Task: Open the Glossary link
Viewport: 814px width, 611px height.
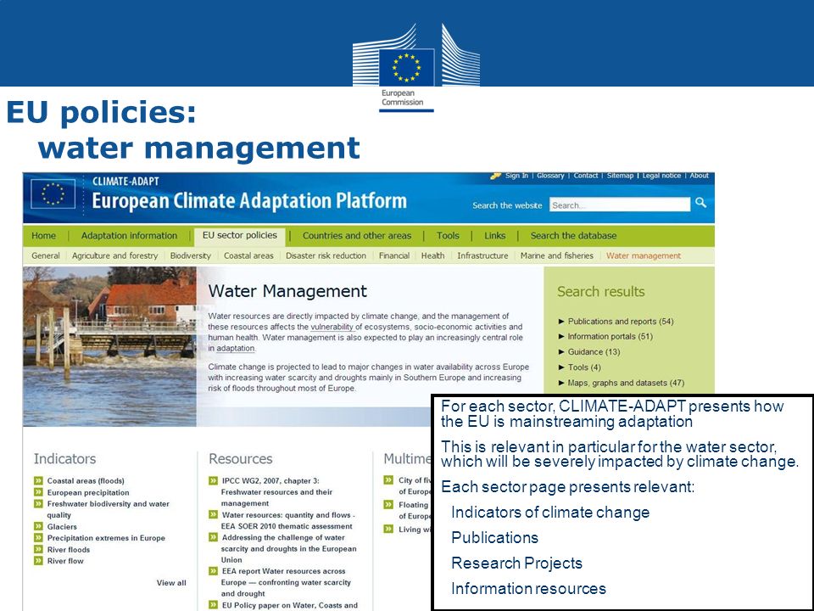Action: (550, 176)
